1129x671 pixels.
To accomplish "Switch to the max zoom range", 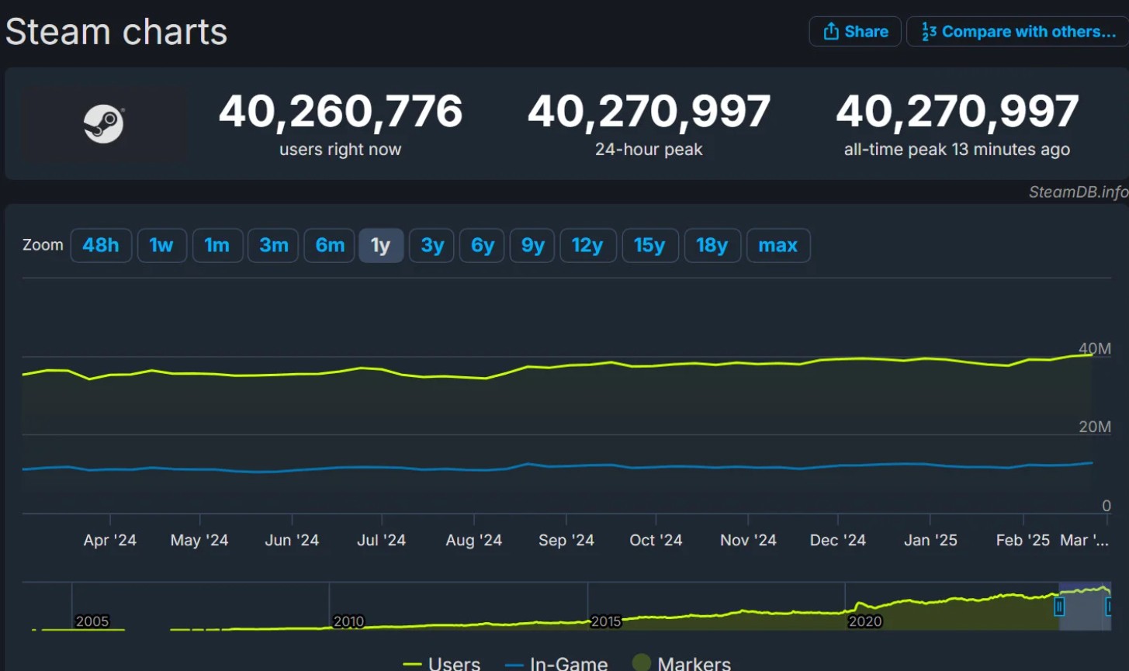I will (777, 245).
